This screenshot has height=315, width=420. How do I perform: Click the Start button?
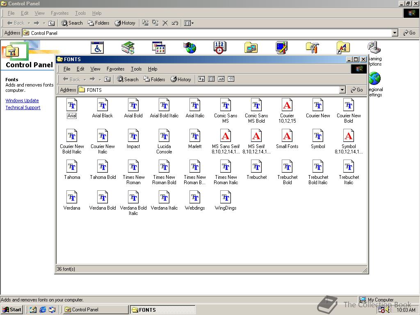click(x=12, y=310)
